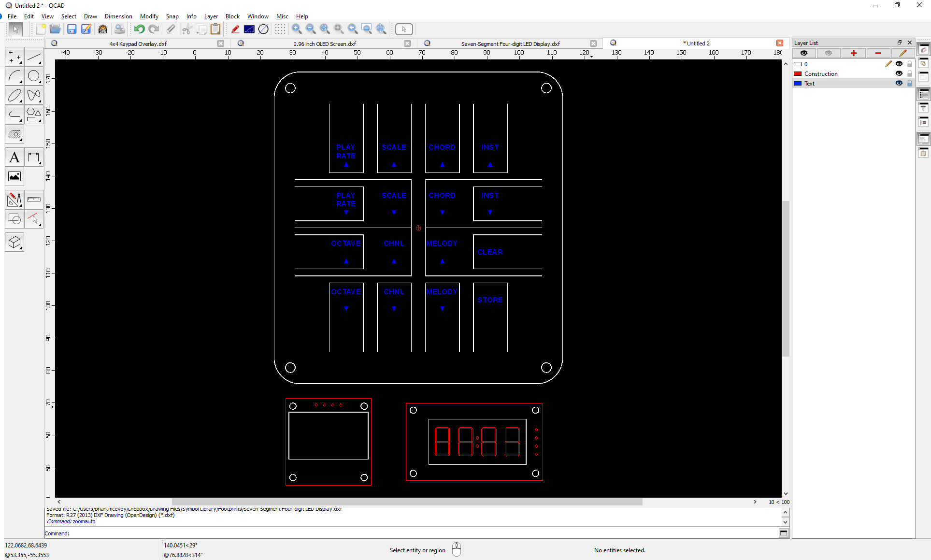The height and width of the screenshot is (560, 931).
Task: Select the Hatch drawing tool
Action: click(14, 135)
